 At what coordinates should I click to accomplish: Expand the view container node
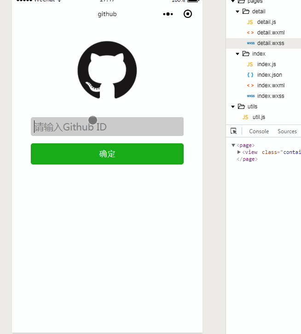coord(239,152)
